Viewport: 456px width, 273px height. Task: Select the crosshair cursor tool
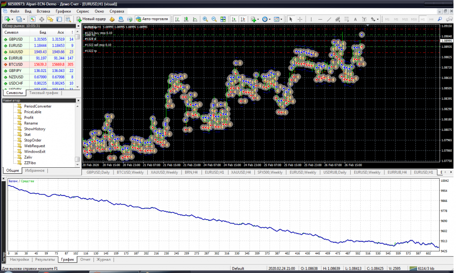tap(300, 19)
